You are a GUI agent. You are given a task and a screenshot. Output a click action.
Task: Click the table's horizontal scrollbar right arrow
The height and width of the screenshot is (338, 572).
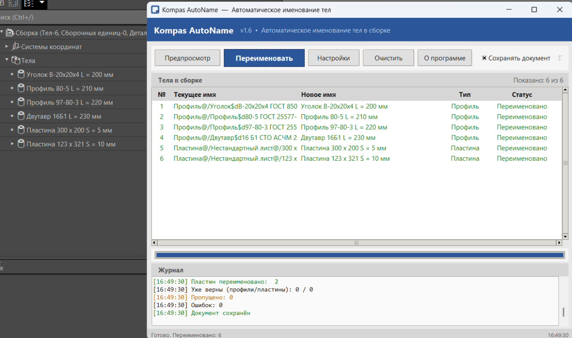(x=559, y=243)
